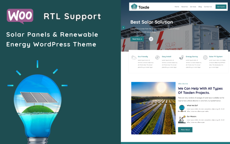Image resolution: width=230 pixels, height=144 pixels.
Task: Click the Solar PV System gear icon
Action: (x=205, y=57)
